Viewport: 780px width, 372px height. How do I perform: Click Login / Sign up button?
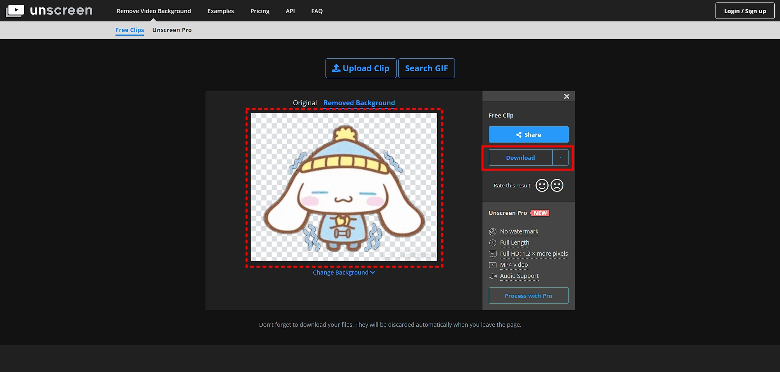tap(745, 11)
